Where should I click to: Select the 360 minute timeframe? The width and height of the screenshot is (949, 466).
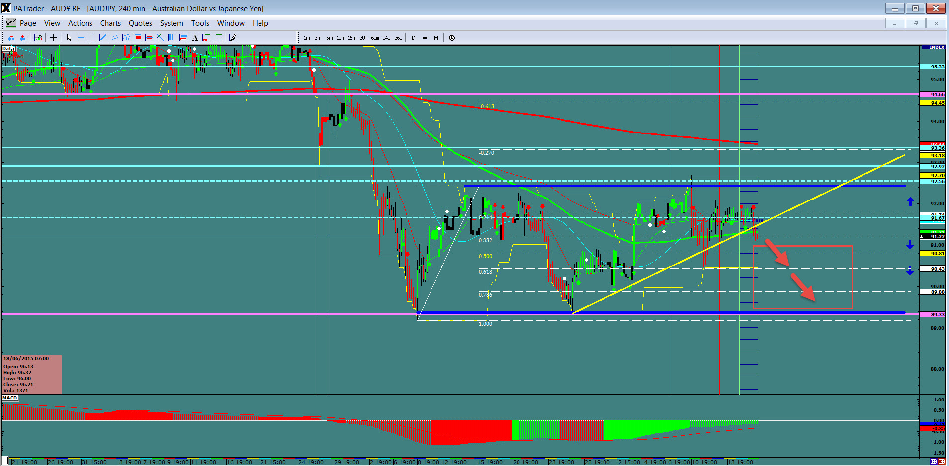[398, 38]
